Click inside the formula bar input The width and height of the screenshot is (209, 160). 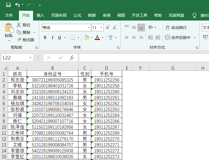coord(144,58)
